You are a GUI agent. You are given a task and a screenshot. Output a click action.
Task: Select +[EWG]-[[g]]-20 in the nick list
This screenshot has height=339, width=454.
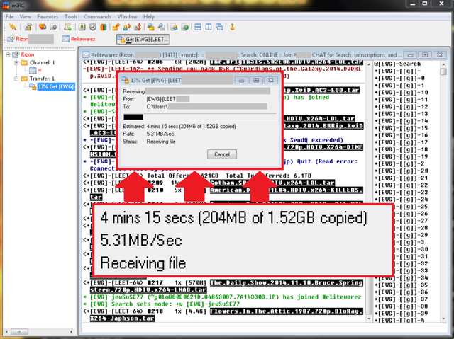pyautogui.click(x=402, y=171)
